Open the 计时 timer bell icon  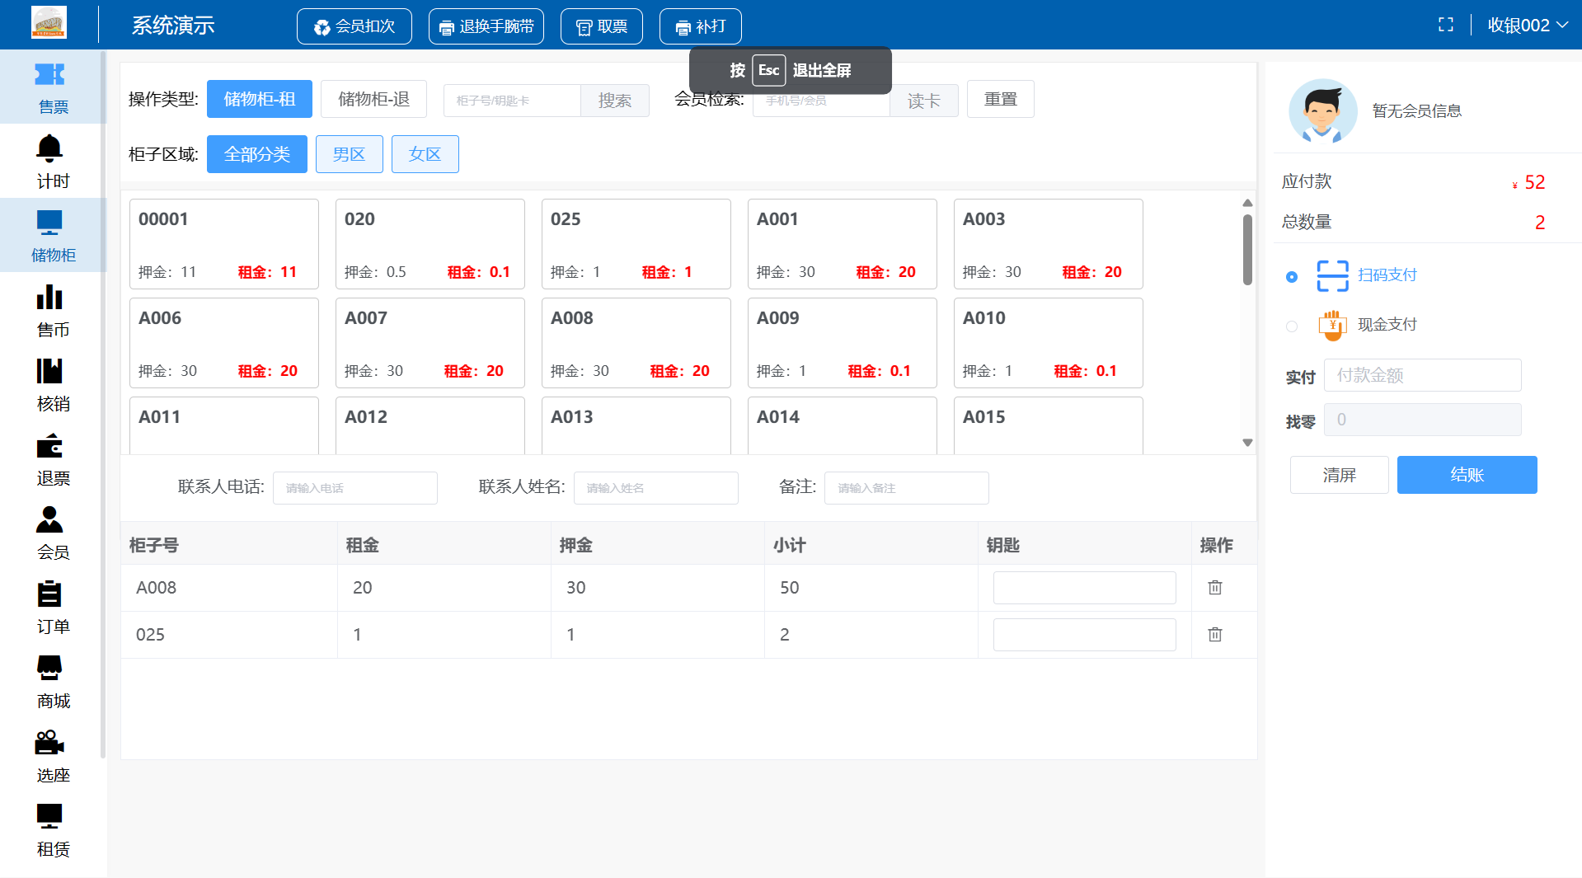pyautogui.click(x=49, y=149)
